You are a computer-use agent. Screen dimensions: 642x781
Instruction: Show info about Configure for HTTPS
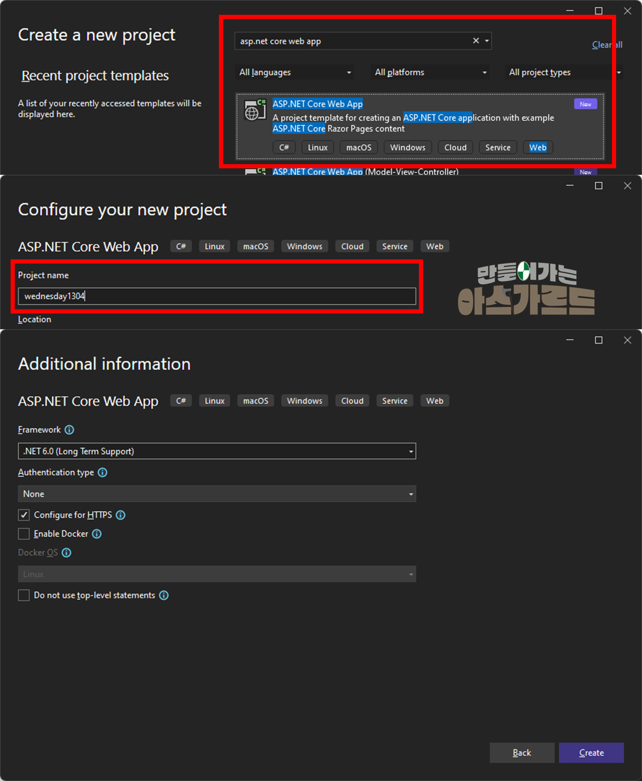coord(121,515)
